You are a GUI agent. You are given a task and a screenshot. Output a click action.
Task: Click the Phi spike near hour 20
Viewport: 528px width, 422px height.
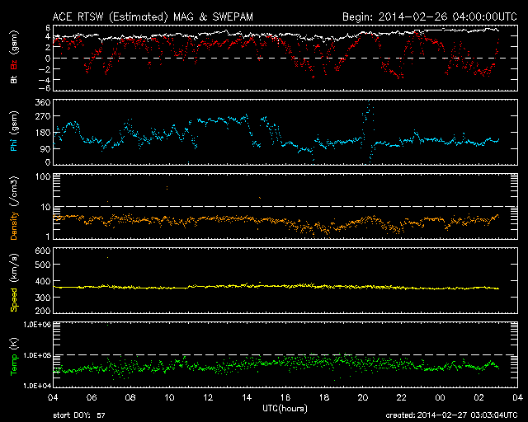click(367, 110)
